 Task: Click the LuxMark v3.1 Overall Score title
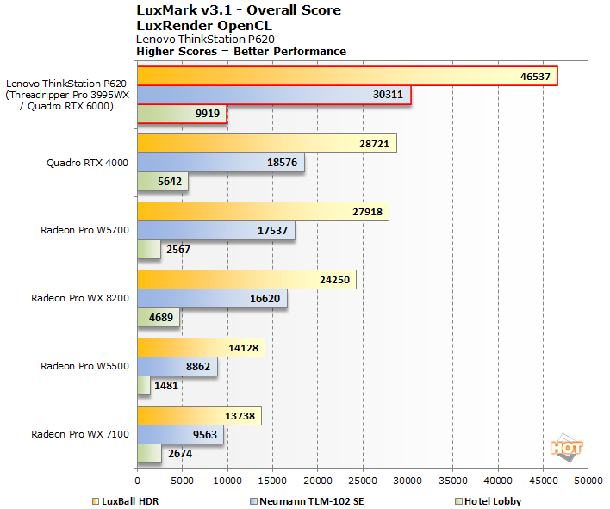click(239, 10)
